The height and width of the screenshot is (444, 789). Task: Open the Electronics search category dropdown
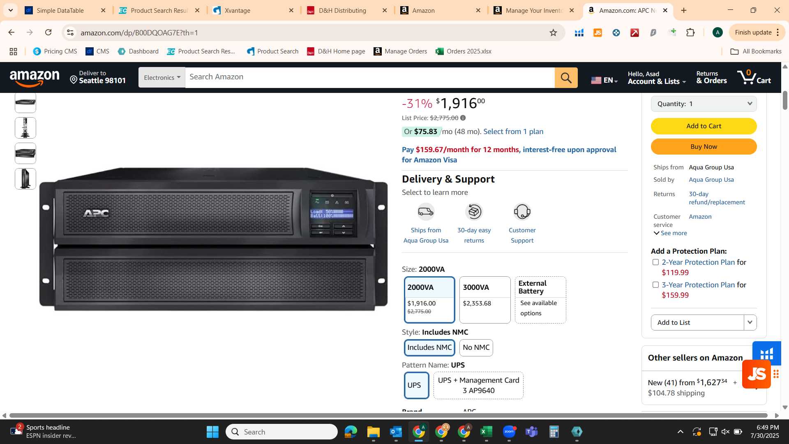tap(162, 78)
